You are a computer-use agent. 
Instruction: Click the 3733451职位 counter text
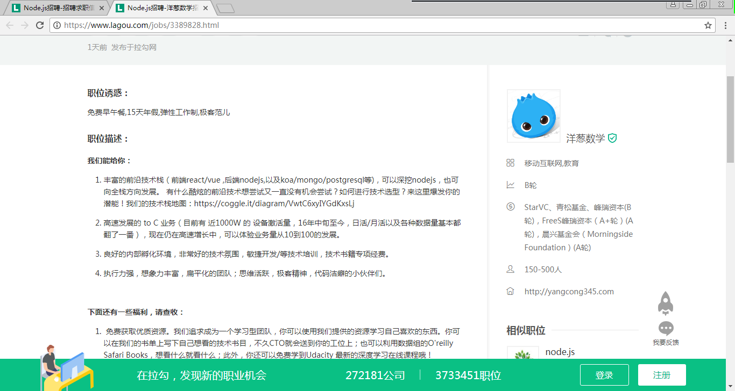click(x=468, y=375)
